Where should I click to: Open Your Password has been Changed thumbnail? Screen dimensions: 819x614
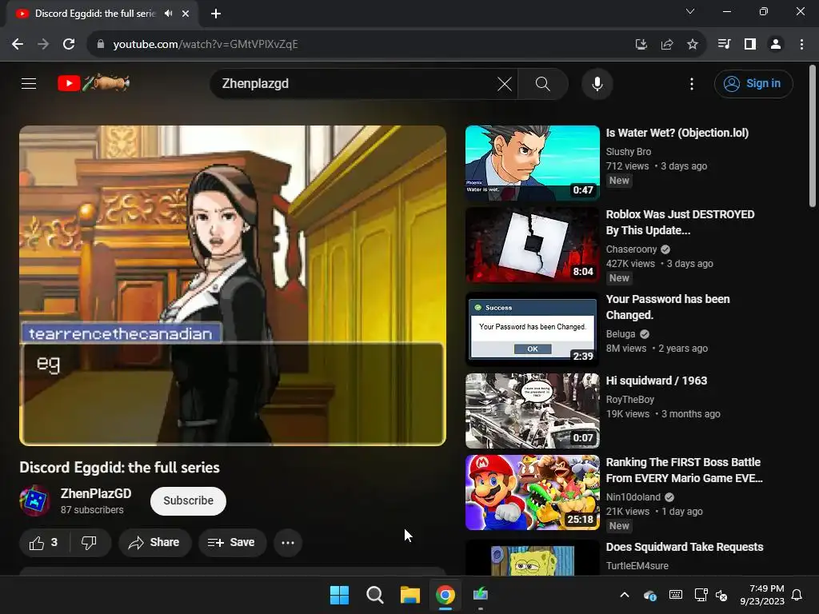[x=532, y=329]
